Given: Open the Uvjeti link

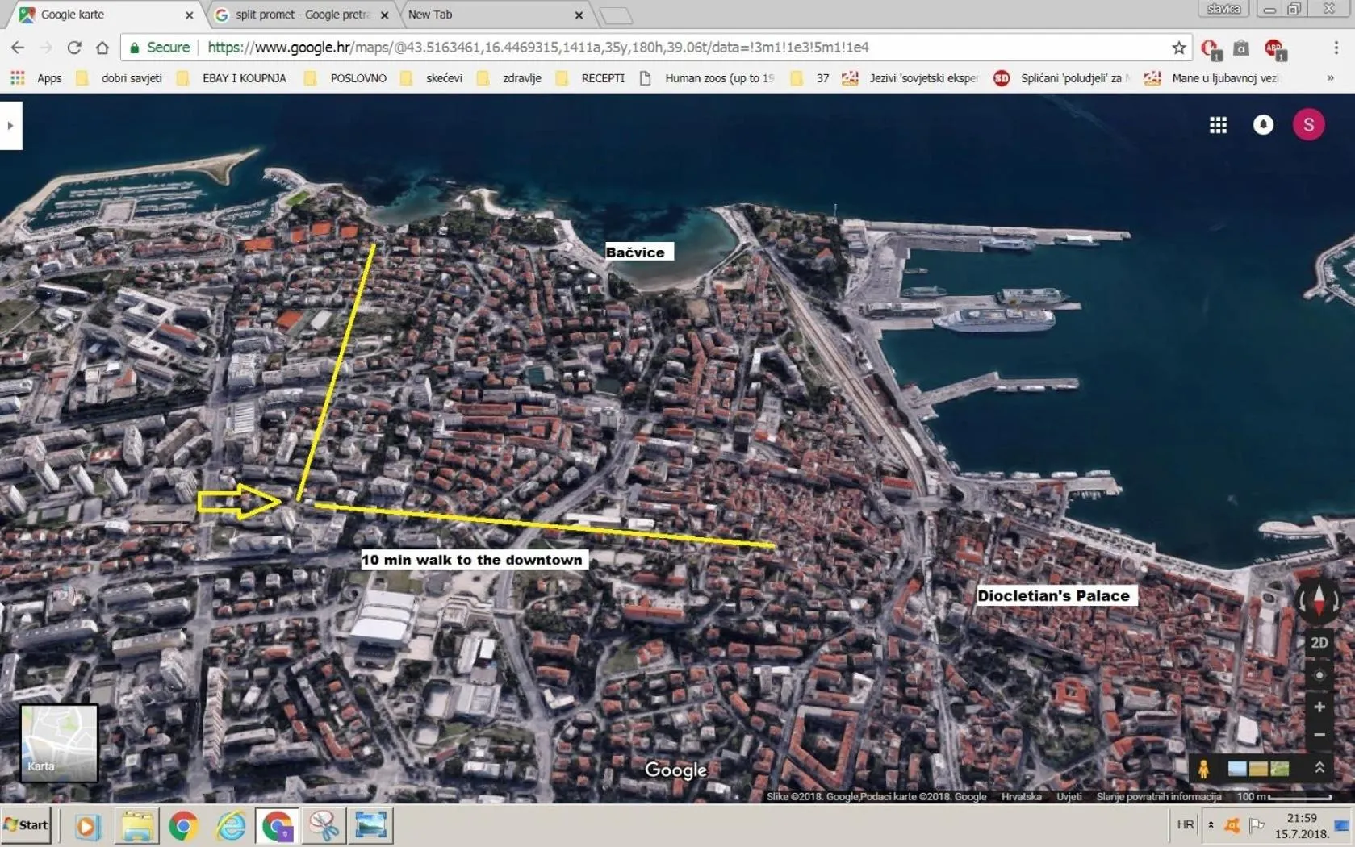Looking at the screenshot, I should (x=1069, y=796).
